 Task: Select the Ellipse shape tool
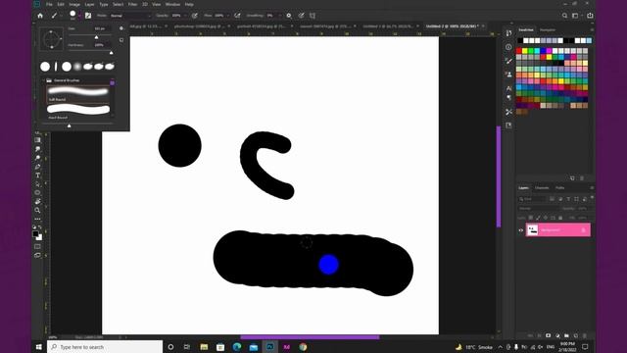click(x=37, y=192)
